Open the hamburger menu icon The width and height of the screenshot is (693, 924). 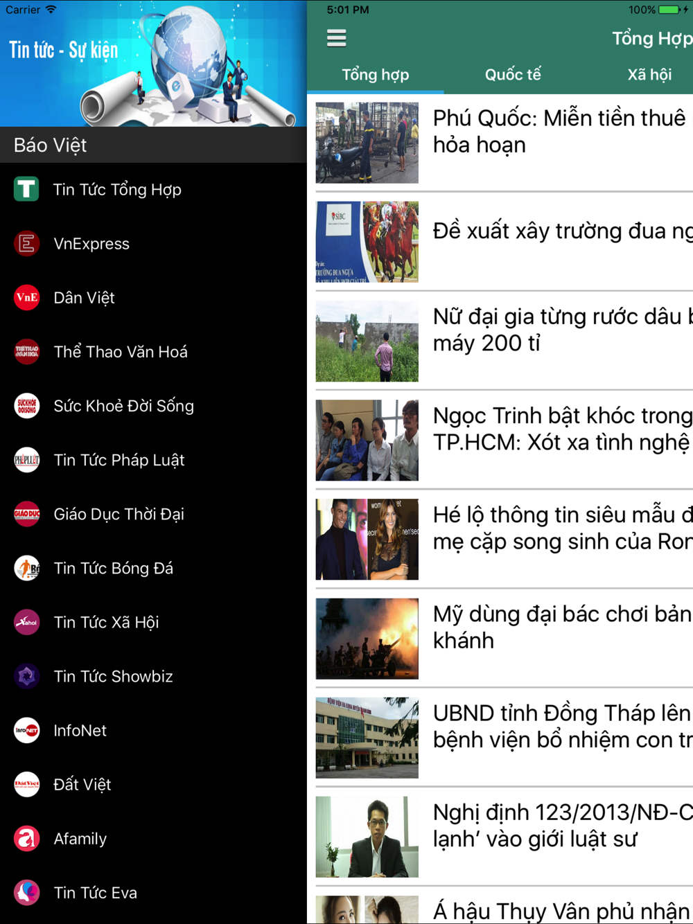tap(336, 38)
